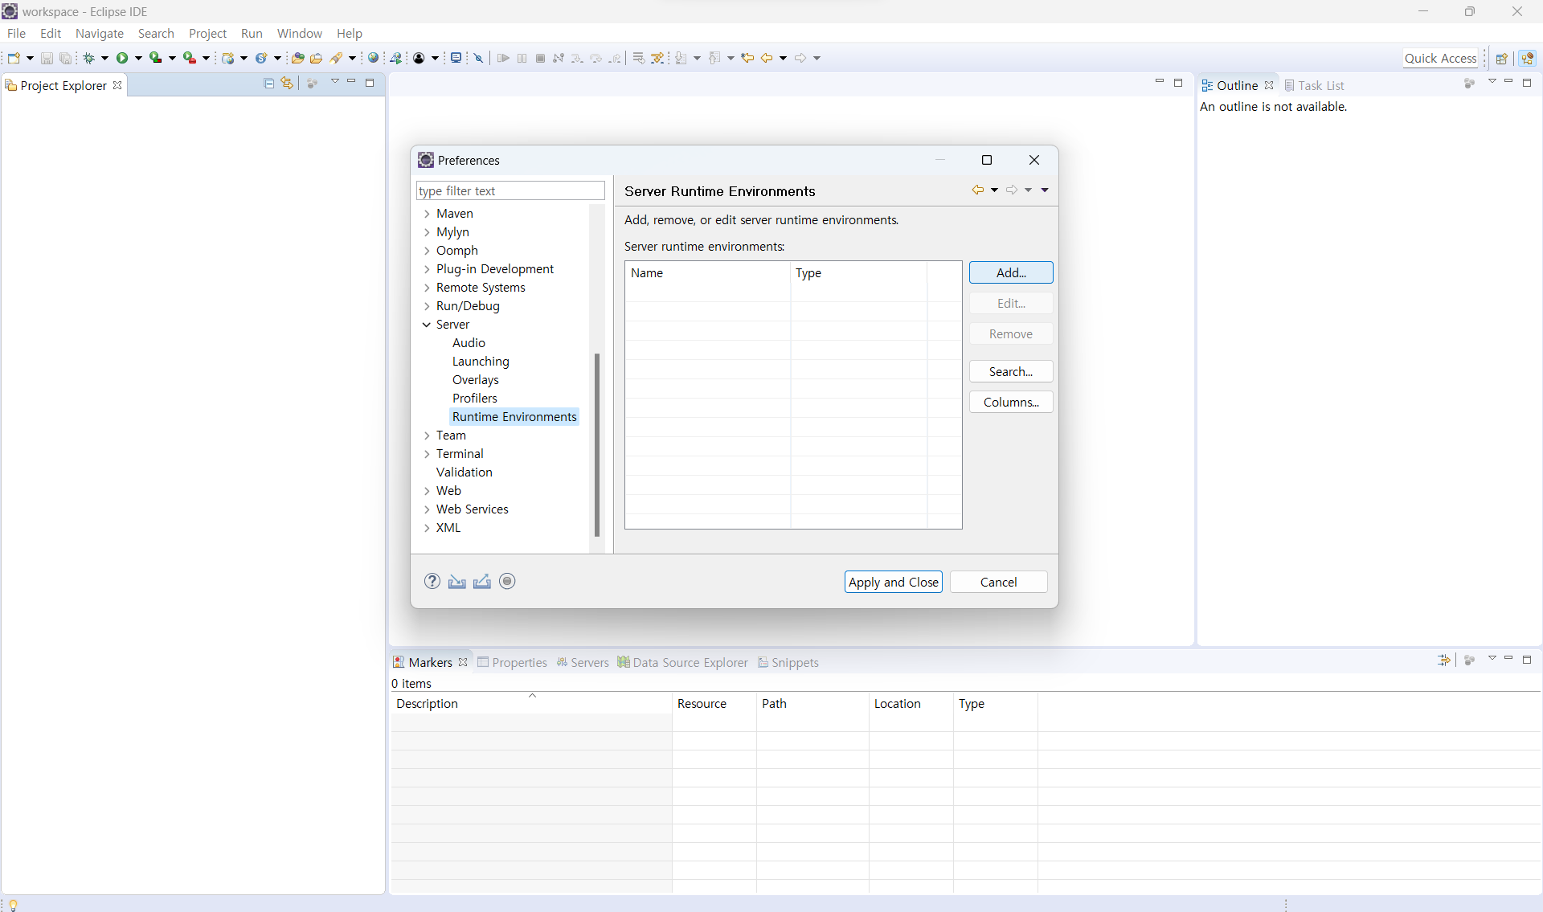1543x912 pixels.
Task: Click the Open Type icon in toolbar
Action: coord(297,58)
